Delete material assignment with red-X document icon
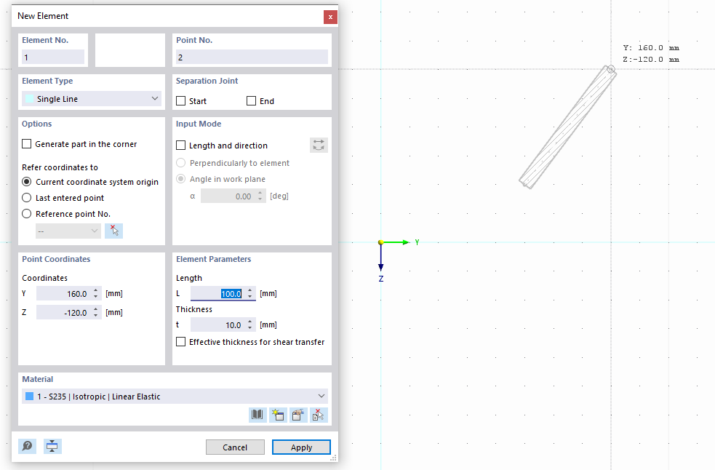The image size is (715, 470). tap(318, 414)
